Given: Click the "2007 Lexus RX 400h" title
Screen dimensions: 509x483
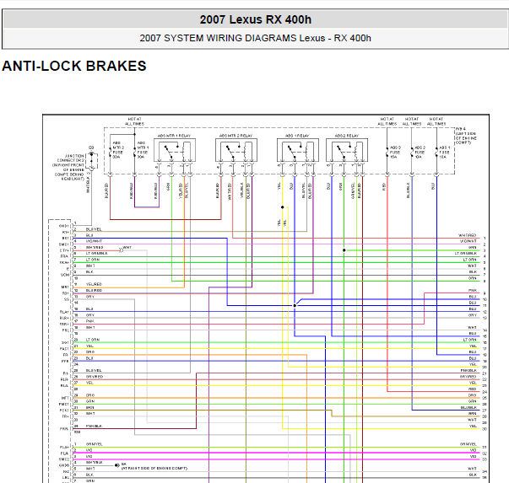Looking at the screenshot, I should pyautogui.click(x=256, y=19).
